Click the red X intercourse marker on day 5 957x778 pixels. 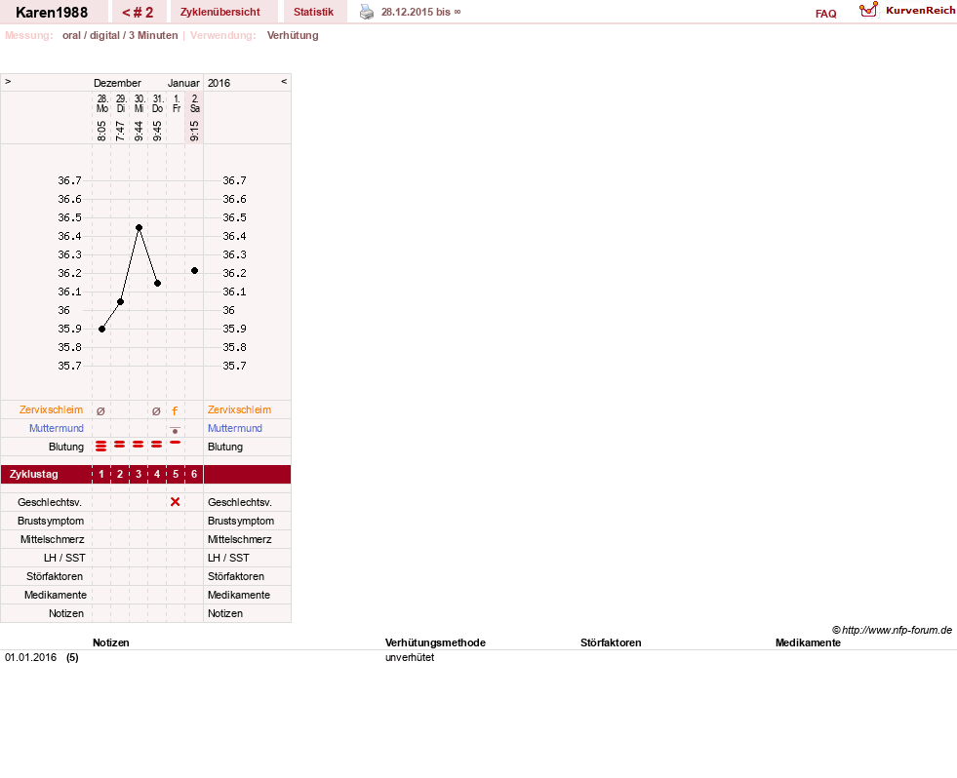tap(176, 501)
